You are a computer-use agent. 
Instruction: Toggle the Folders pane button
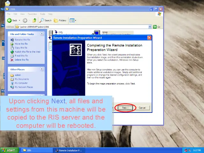point(60,20)
